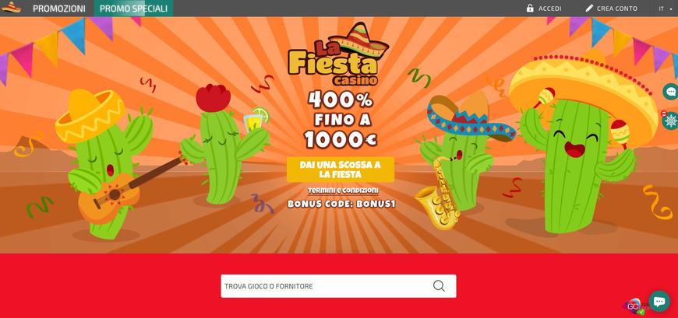Click the 400% FINO A 1000€ offer text

point(341,120)
